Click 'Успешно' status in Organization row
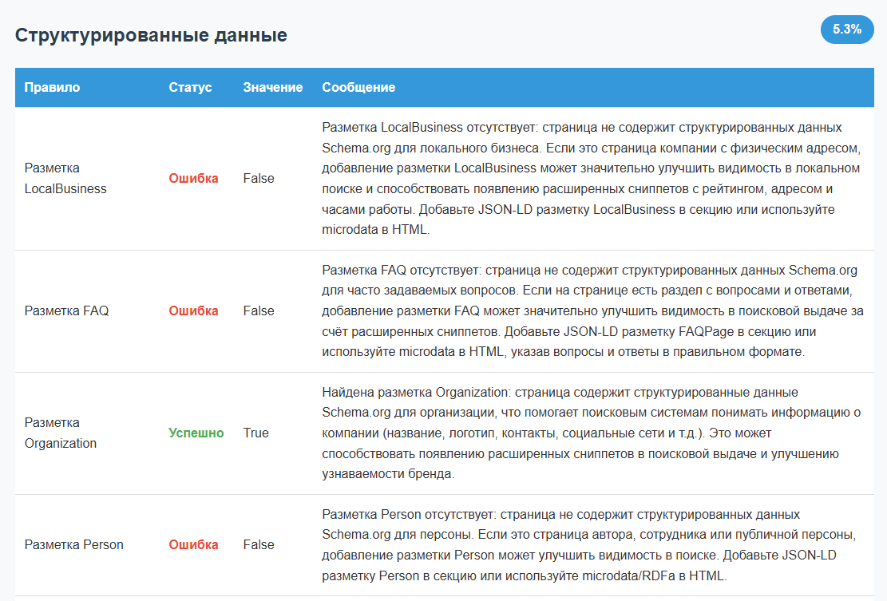 (196, 433)
